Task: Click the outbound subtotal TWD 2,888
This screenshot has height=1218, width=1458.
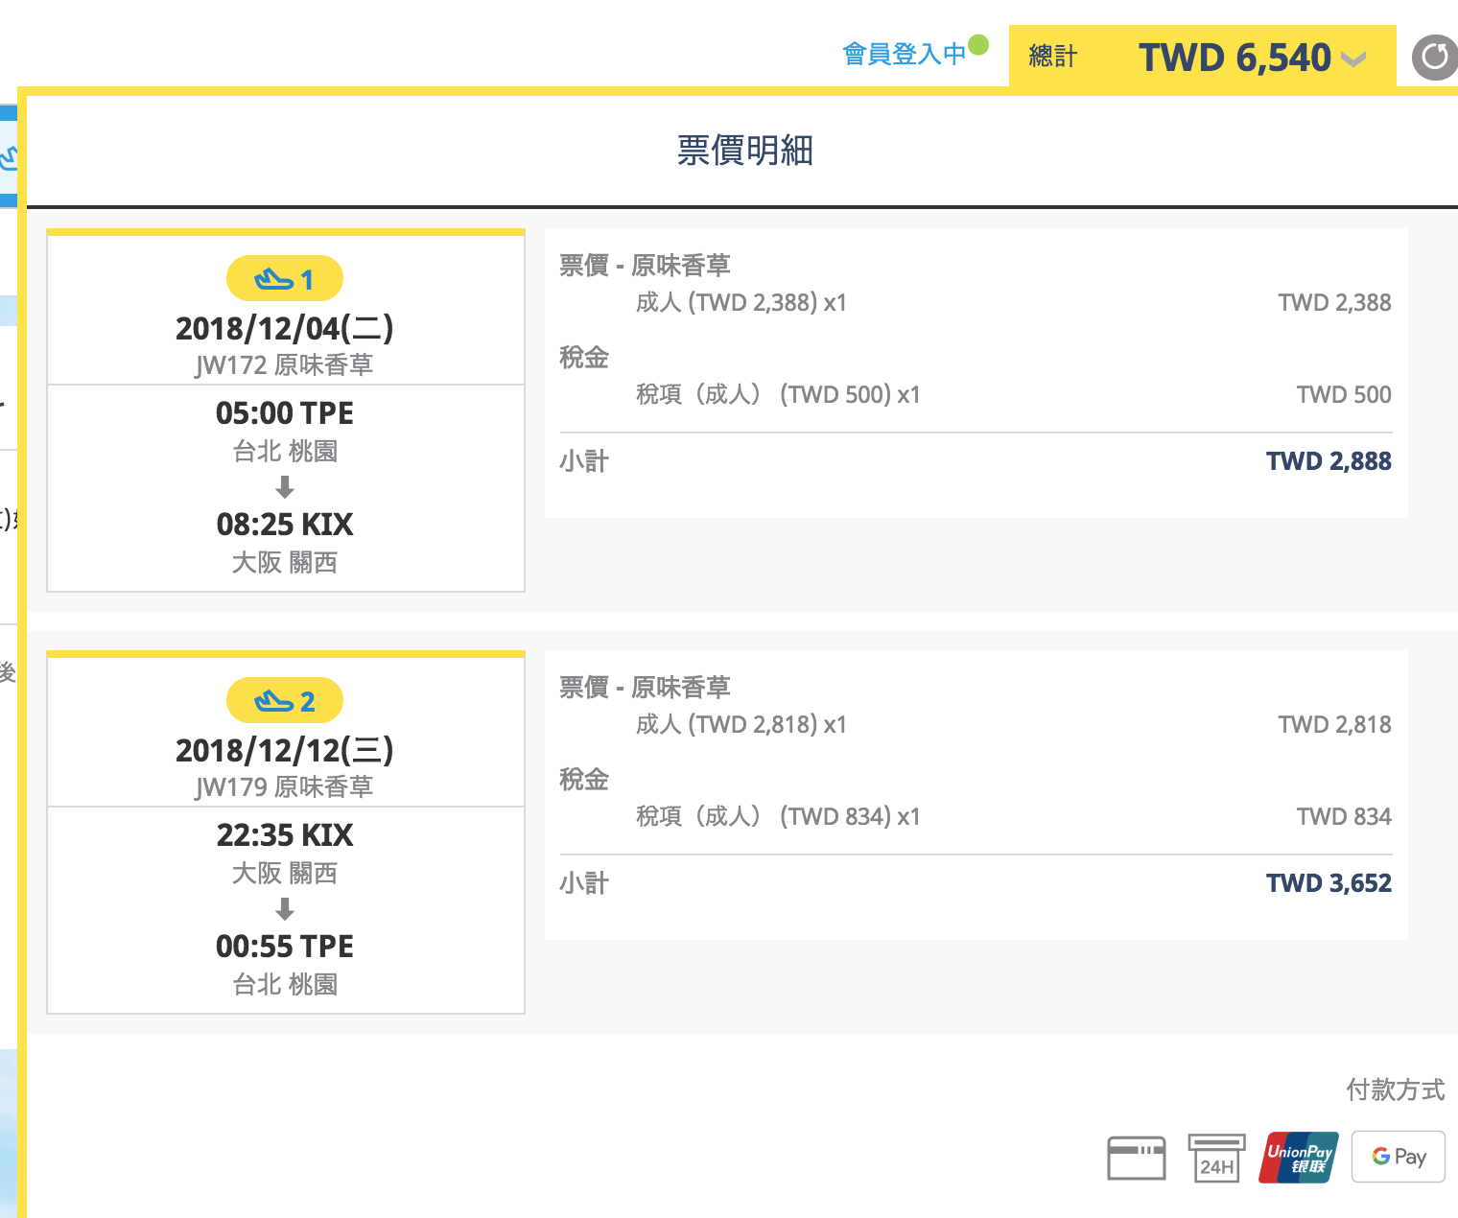Action: [1329, 461]
